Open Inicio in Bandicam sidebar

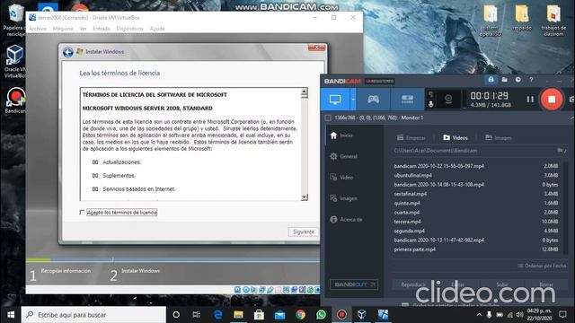[341, 135]
